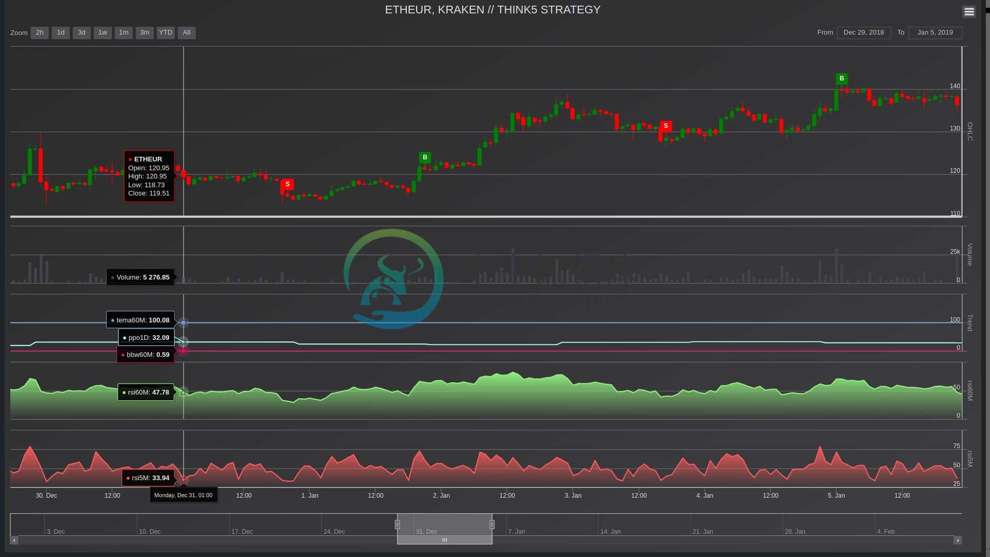
Task: Click the rsi60M triangle point marker
Action: pos(183,392)
